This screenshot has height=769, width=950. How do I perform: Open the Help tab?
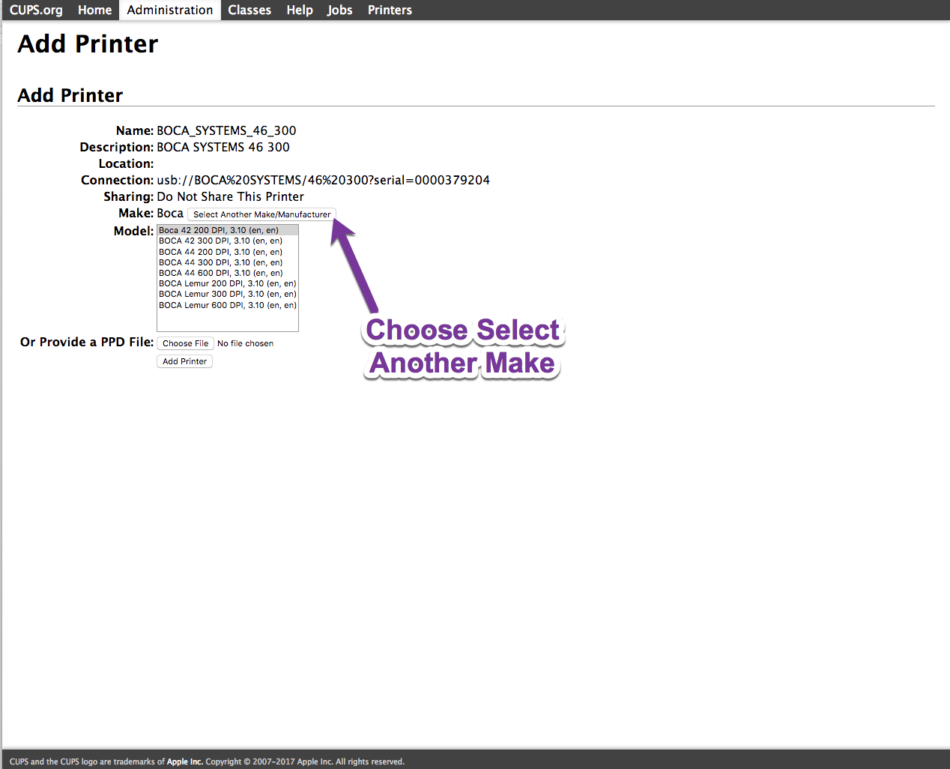(x=300, y=10)
